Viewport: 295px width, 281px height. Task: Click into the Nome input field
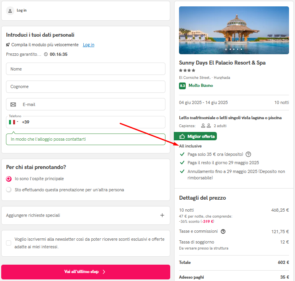coord(86,69)
